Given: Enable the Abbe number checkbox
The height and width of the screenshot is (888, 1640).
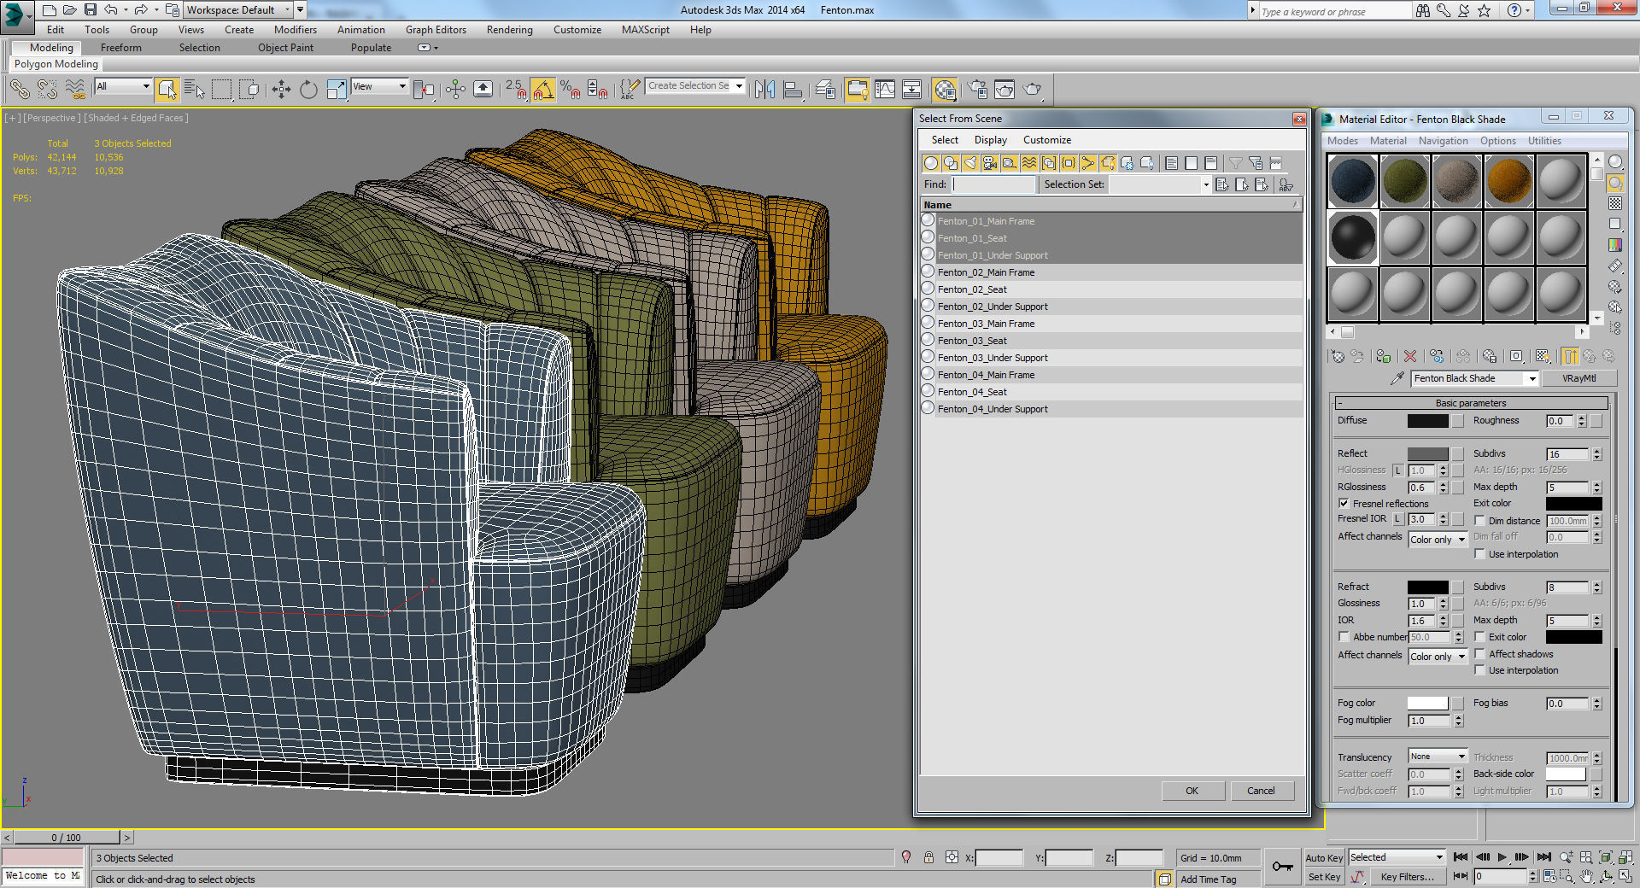Looking at the screenshot, I should [1344, 637].
